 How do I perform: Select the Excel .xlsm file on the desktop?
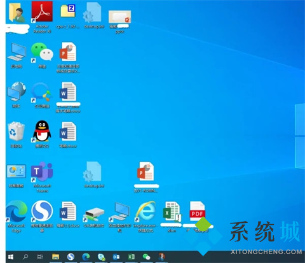click(172, 211)
